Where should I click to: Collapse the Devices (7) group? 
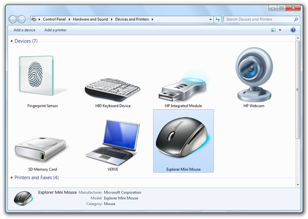(x=11, y=41)
